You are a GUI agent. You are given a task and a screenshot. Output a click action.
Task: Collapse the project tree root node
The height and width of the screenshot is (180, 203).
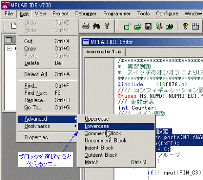tap(9, 49)
